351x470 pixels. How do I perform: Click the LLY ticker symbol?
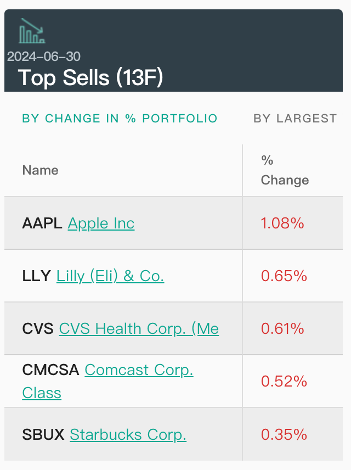coord(36,276)
